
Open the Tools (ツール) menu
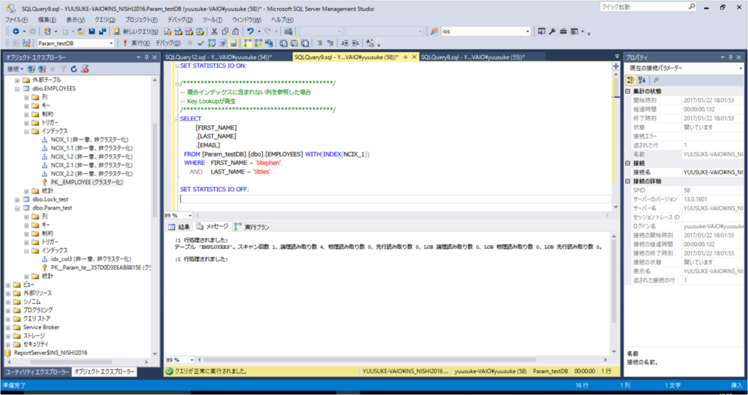(213, 20)
